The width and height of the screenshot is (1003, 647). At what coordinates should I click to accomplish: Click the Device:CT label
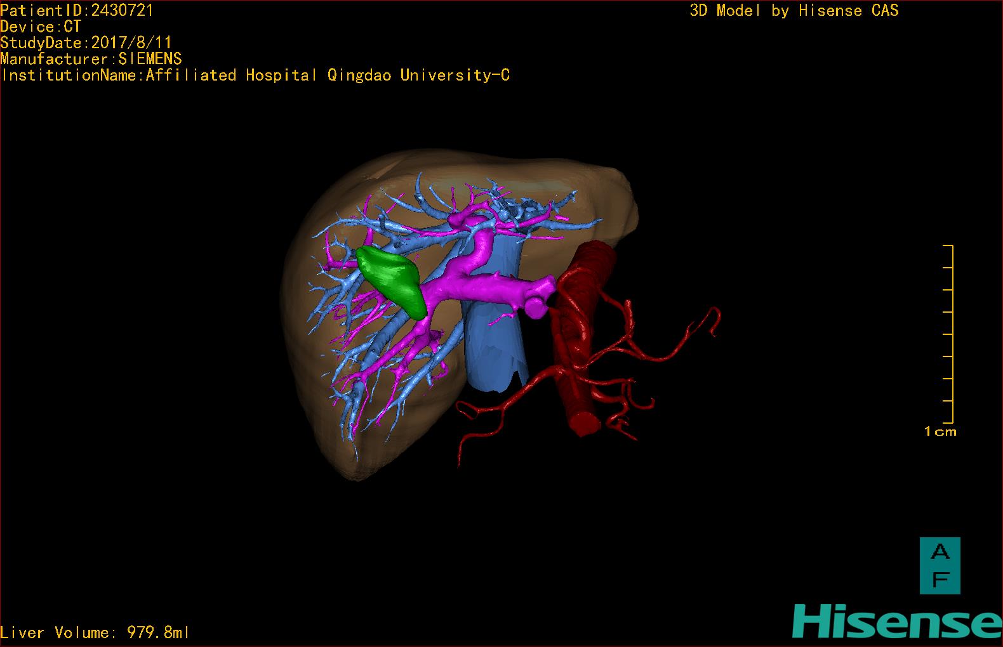click(41, 27)
